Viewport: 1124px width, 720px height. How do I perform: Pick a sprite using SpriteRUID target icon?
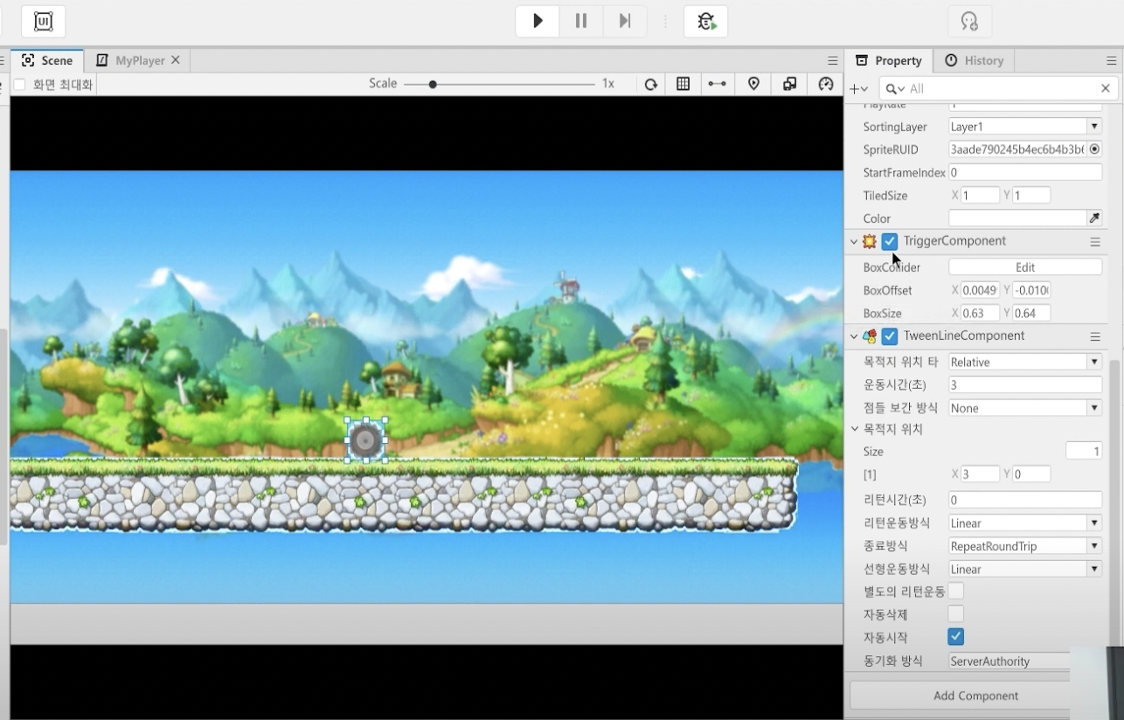click(x=1094, y=149)
